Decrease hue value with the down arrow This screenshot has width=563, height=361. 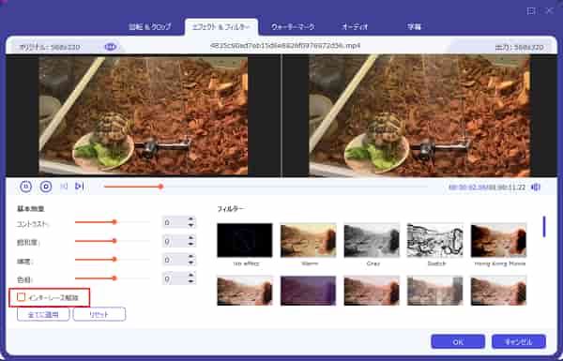tap(191, 281)
